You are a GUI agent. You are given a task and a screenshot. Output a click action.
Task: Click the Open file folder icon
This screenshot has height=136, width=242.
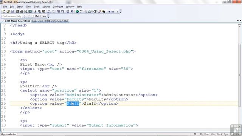click(8, 12)
